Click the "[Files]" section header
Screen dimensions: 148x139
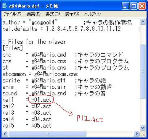(x=13, y=48)
